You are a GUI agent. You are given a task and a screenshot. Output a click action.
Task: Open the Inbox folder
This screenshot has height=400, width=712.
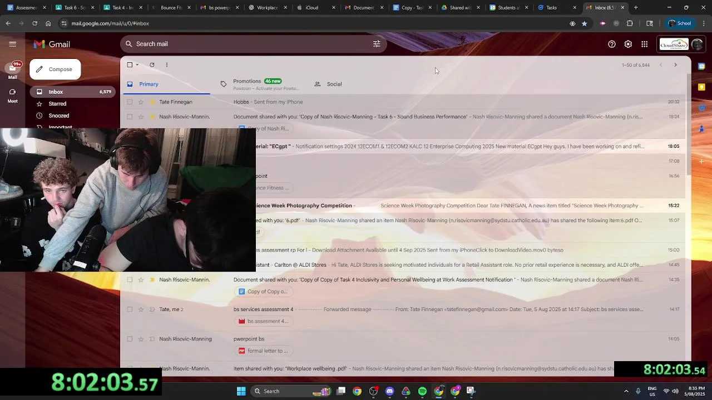(x=72, y=92)
